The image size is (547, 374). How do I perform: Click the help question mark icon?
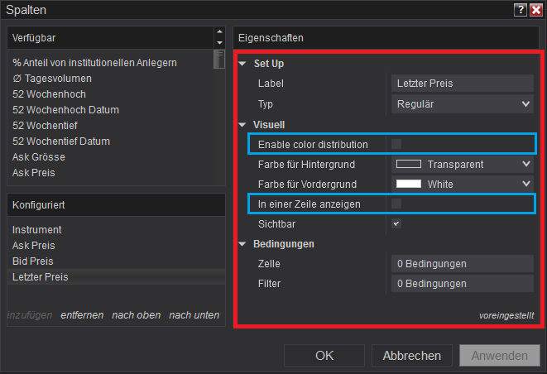tap(520, 10)
